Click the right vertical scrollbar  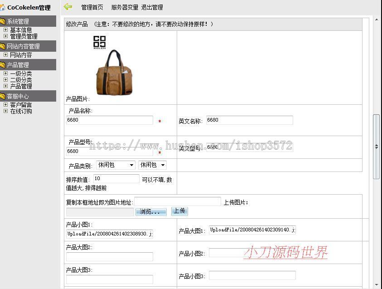pos(377,145)
